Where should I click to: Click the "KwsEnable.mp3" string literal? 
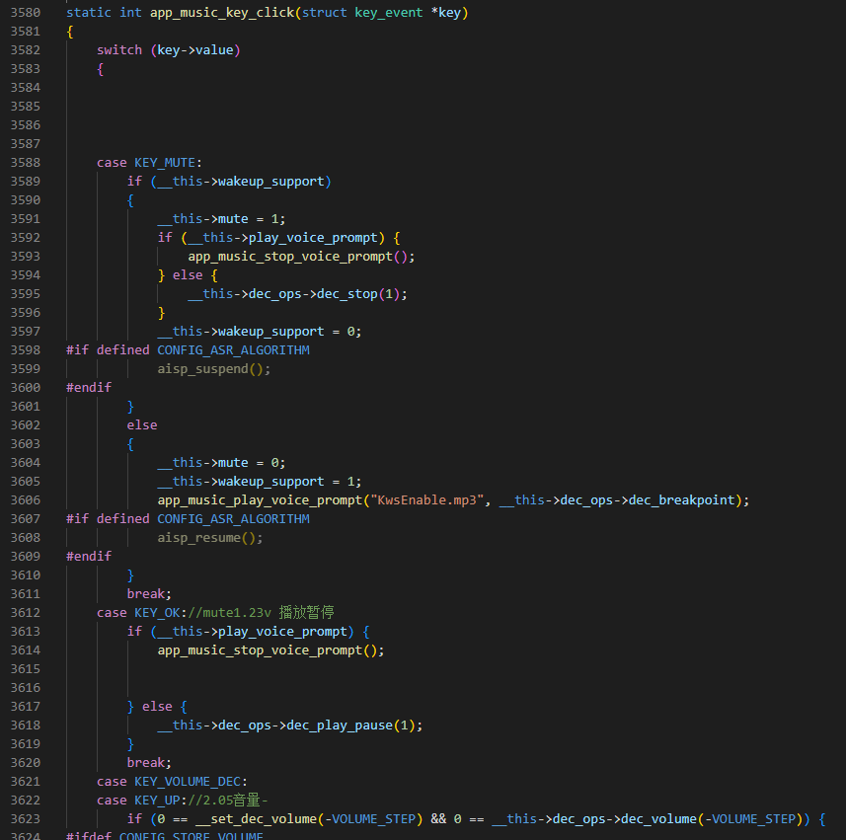point(426,500)
